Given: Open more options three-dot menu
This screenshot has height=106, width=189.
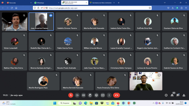Looking at the screenshot, I should (x=109, y=95).
